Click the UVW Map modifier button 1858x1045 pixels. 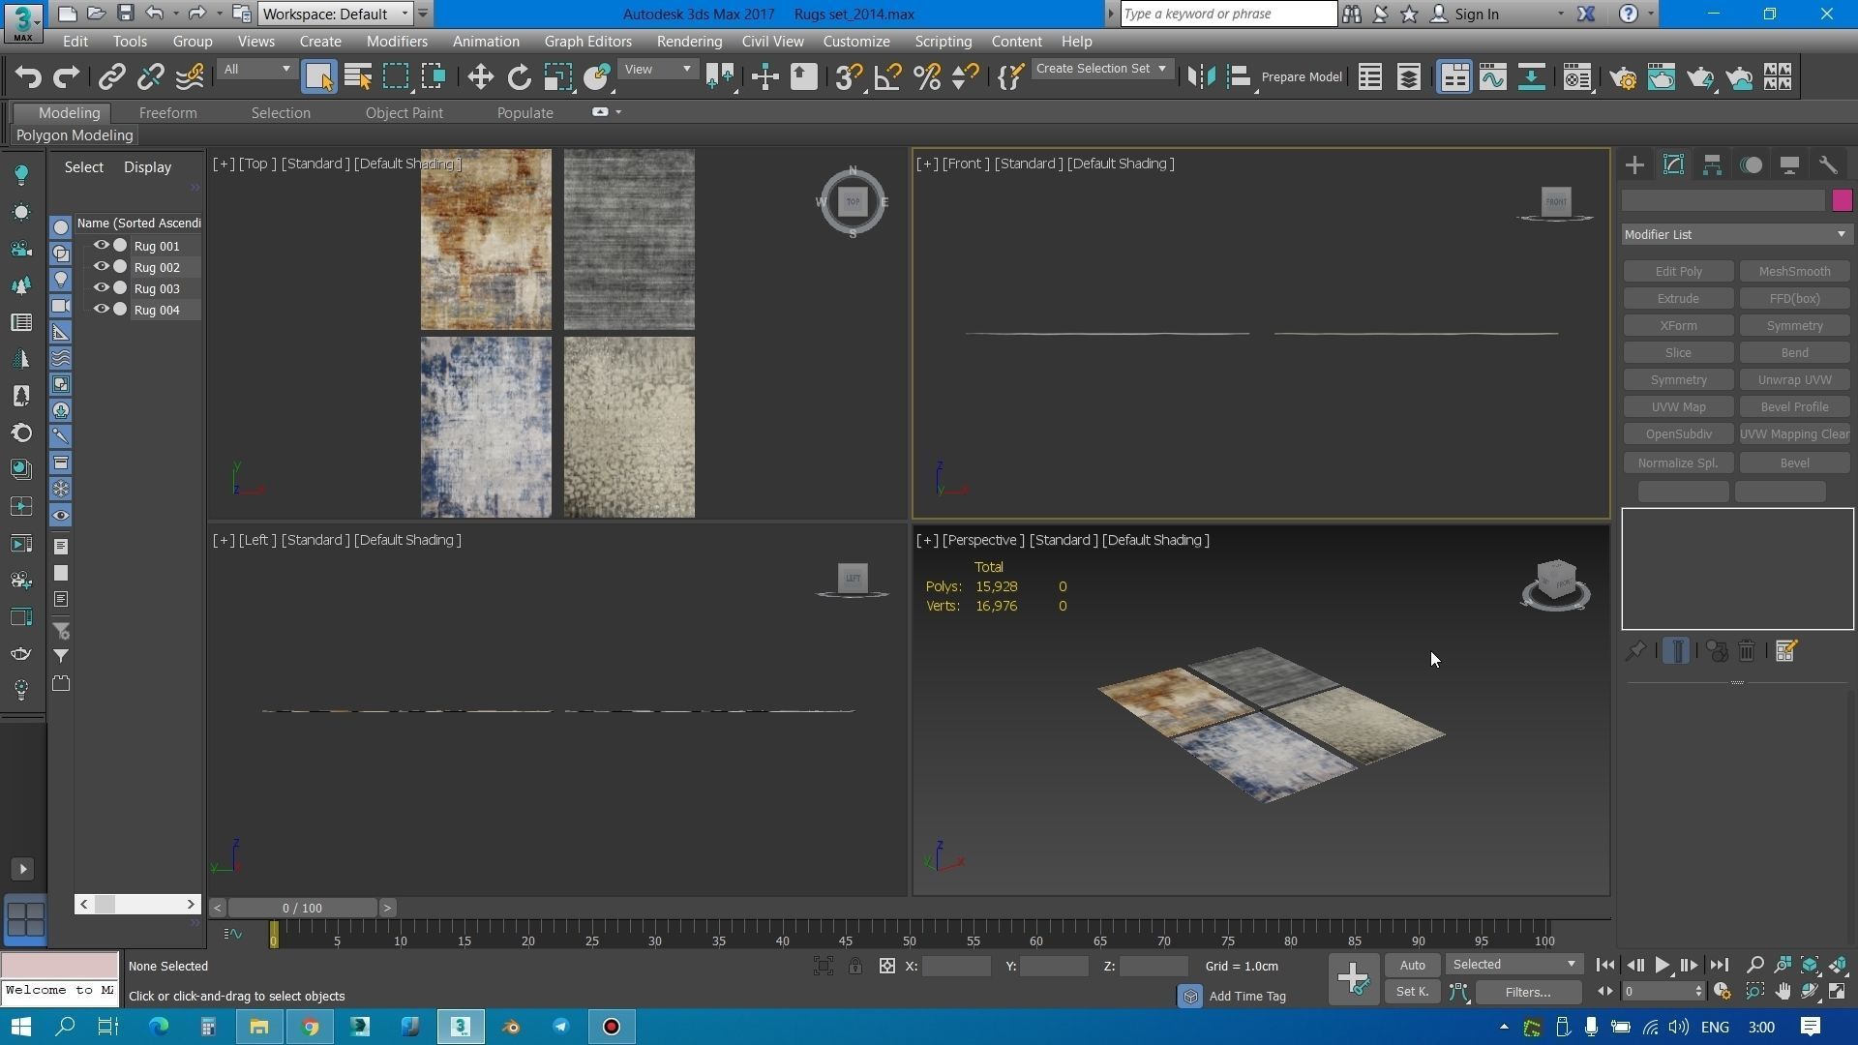point(1678,407)
